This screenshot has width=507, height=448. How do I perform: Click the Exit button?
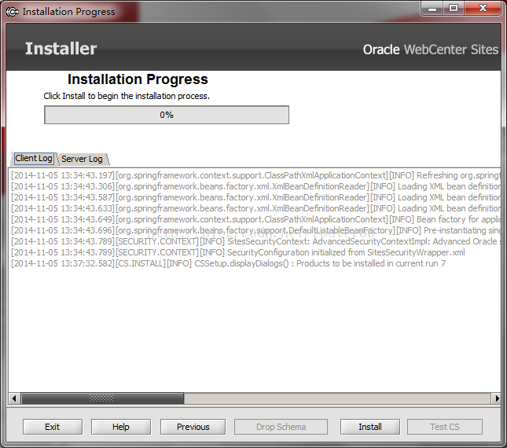(x=53, y=427)
